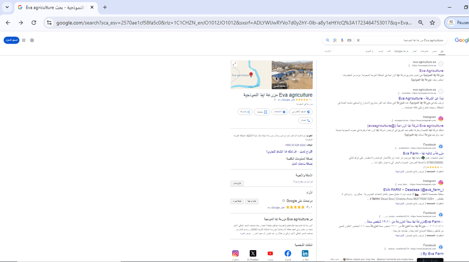
Task: Bookmark this page with star icon
Action: click(432, 22)
